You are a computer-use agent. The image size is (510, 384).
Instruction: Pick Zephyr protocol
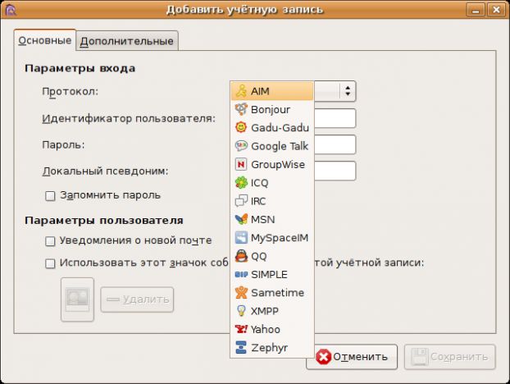click(x=272, y=347)
